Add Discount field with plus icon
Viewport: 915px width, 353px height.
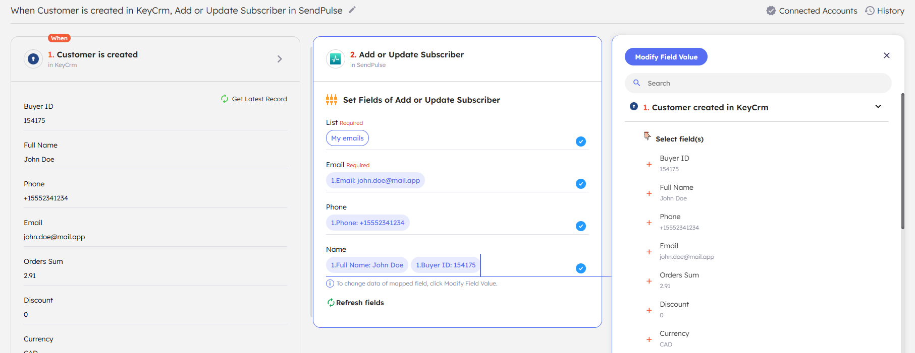[x=649, y=310]
